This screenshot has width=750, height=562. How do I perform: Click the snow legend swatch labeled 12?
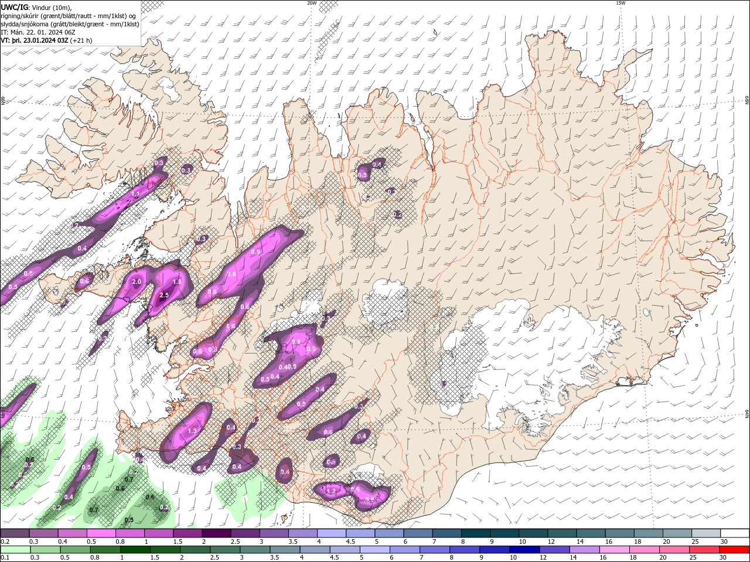[x=562, y=533]
